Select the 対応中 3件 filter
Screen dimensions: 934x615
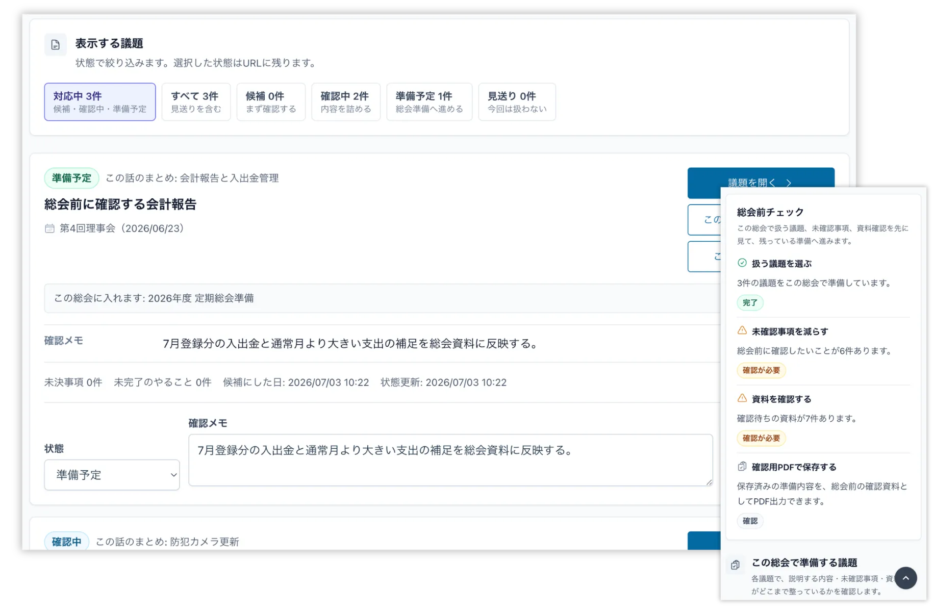coord(100,102)
